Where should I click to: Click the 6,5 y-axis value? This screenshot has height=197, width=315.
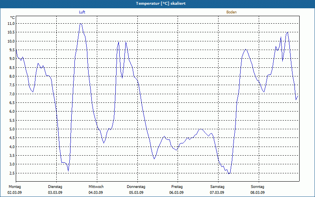click(x=12, y=103)
